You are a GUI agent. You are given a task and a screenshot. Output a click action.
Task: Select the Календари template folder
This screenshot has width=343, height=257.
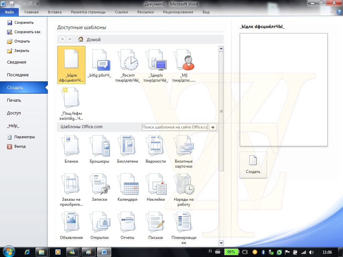click(127, 188)
